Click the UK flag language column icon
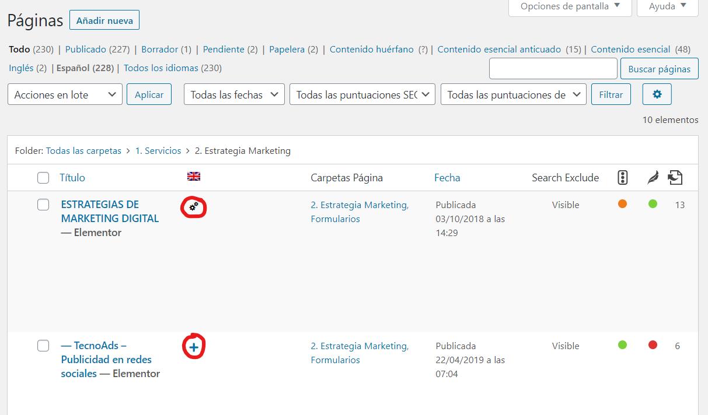The height and width of the screenshot is (415, 708). (x=193, y=177)
